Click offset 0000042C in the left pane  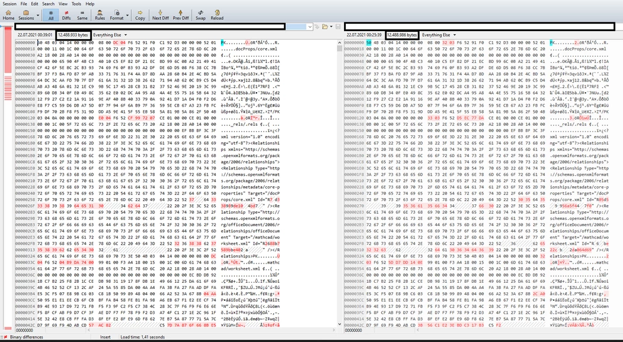[25, 325]
